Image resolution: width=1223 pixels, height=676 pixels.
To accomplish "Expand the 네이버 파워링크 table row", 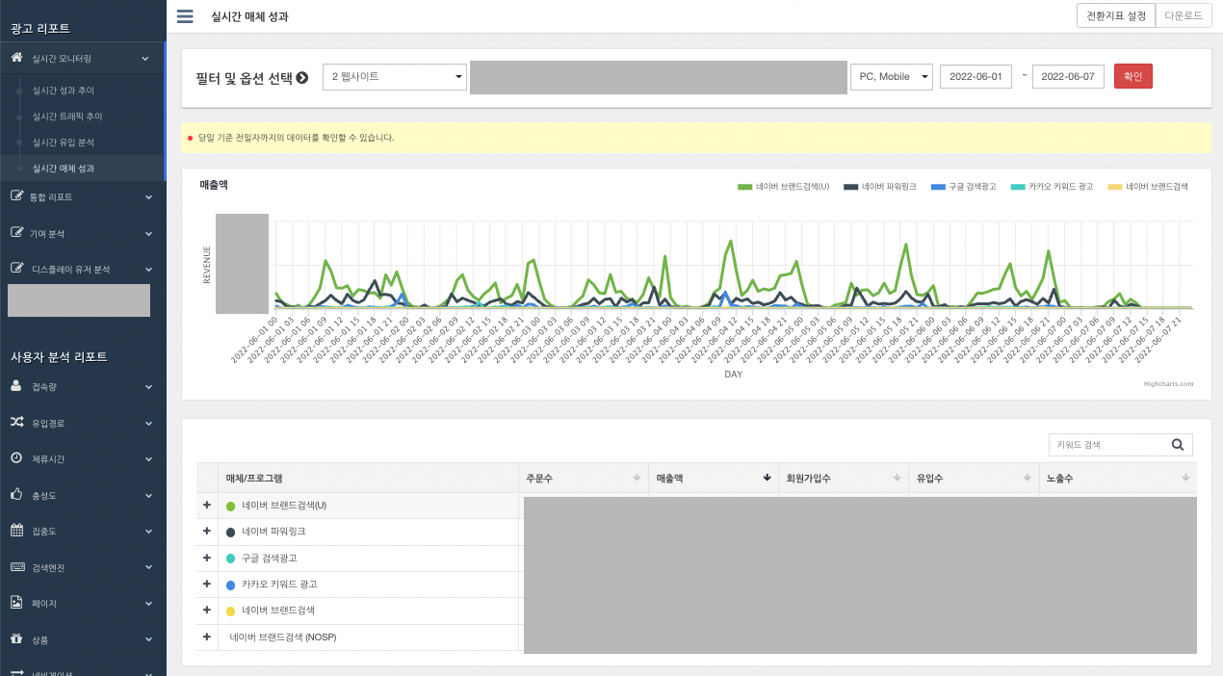I will pos(207,532).
